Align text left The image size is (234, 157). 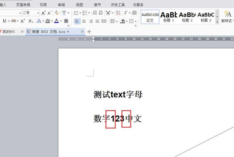point(77,21)
